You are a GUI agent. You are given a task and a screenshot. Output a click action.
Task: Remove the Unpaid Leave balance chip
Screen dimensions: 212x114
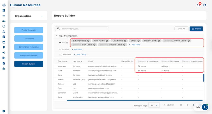[124, 45]
